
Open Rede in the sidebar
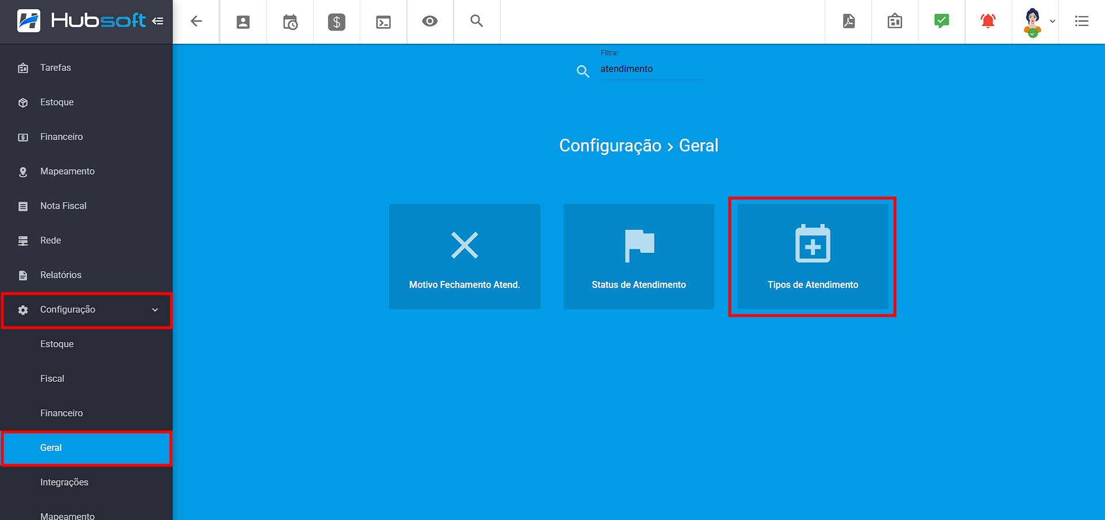click(86, 241)
